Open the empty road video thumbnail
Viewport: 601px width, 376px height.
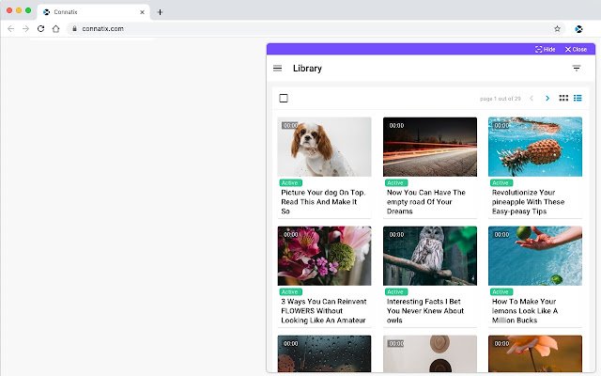430,147
